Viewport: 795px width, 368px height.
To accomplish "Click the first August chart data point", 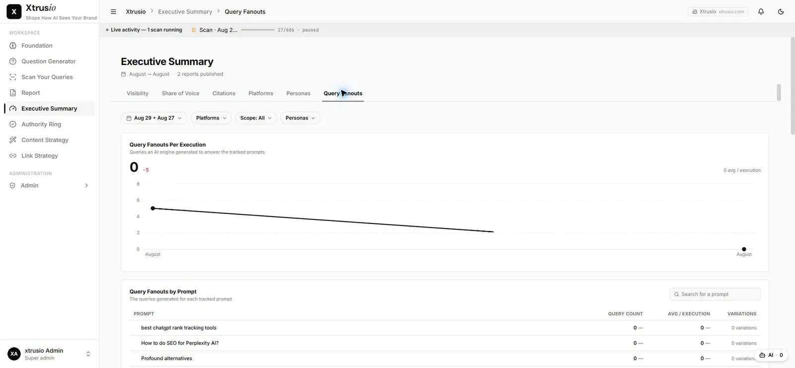I will tap(153, 208).
